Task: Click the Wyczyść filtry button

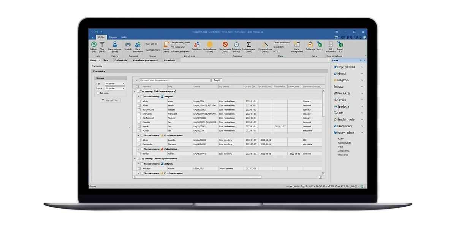Action: click(x=111, y=100)
